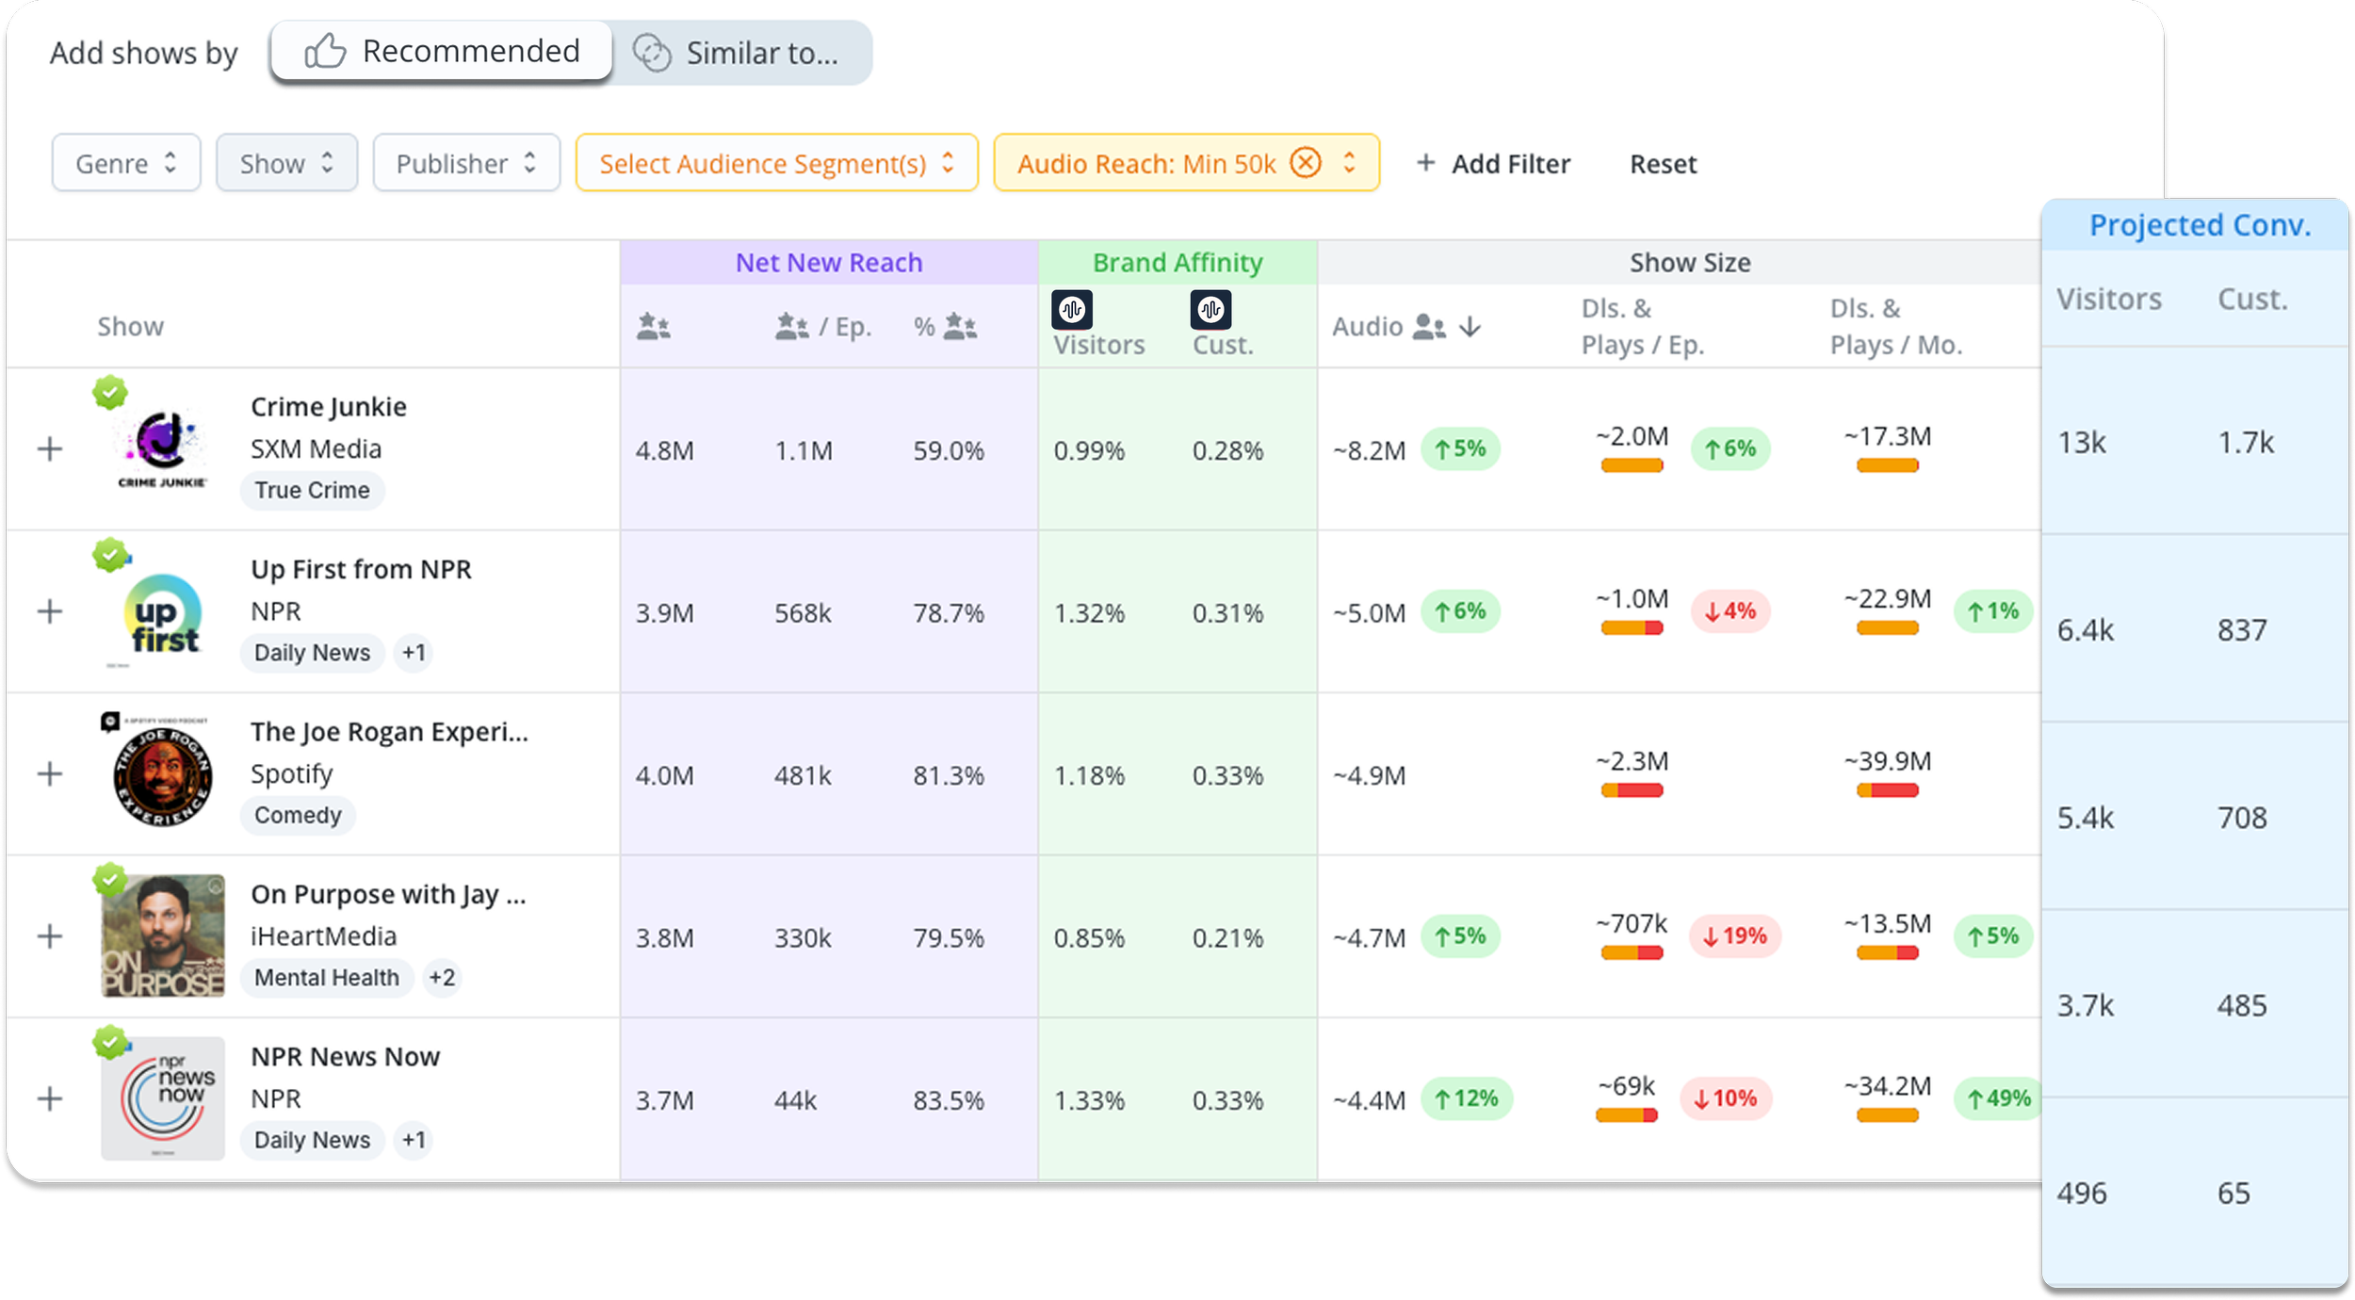The width and height of the screenshot is (2355, 1300).
Task: Expand the Publisher filter dropdown
Action: point(466,163)
